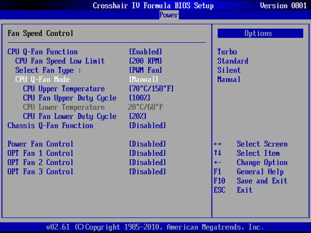The height and width of the screenshot is (233, 311).
Task: Click the greyed CPU Lower Temperature label
Action: click(x=64, y=107)
